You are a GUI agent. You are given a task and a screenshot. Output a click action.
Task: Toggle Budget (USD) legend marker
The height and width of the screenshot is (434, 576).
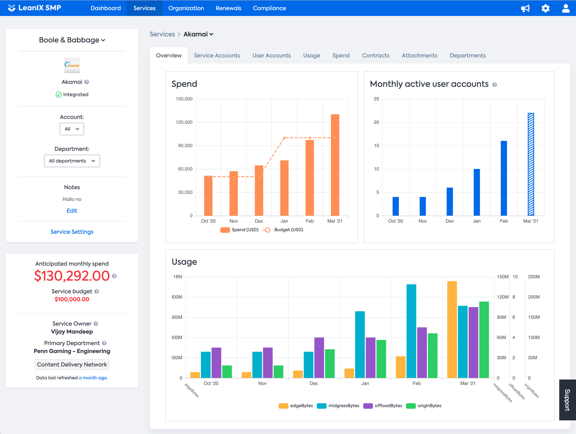(268, 230)
